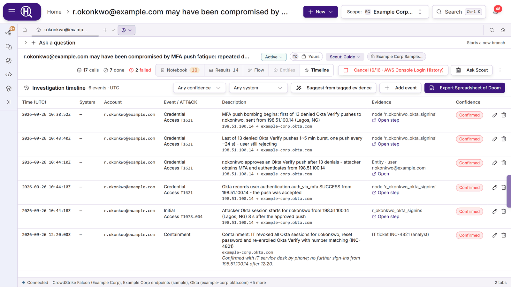Open step link for 10:38:52Z evidence

point(385,120)
